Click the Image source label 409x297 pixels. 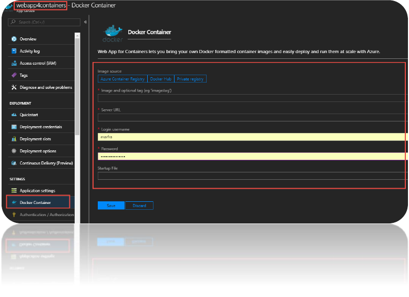click(109, 71)
